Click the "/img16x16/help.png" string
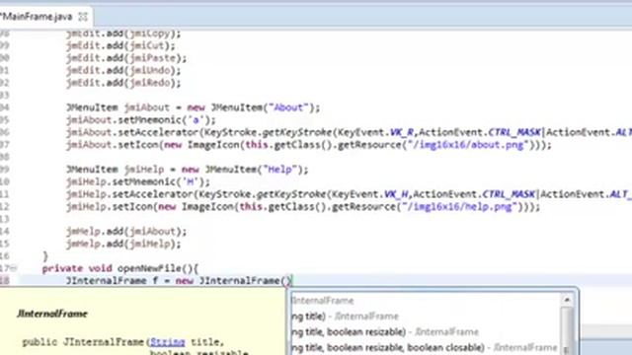This screenshot has height=355, width=632. (x=459, y=206)
